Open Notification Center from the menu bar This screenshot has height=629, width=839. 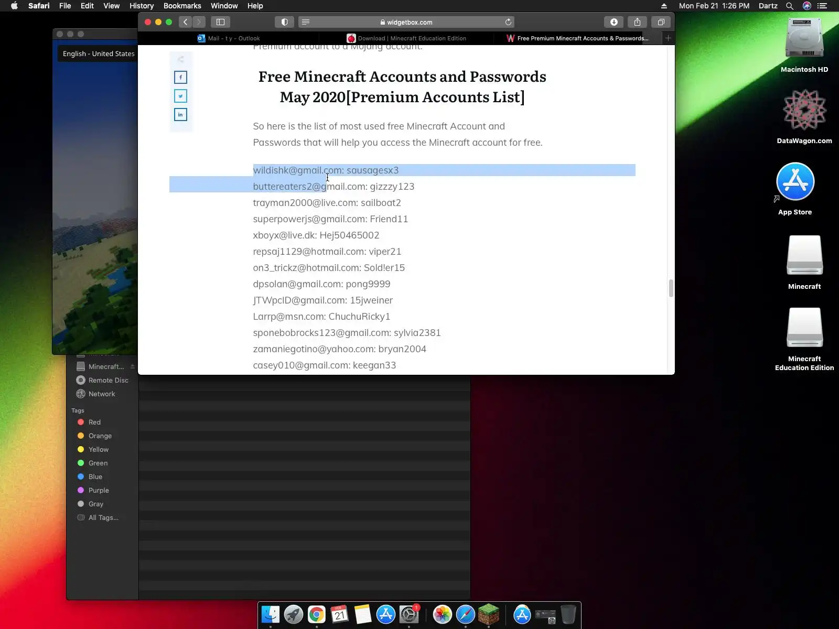(x=822, y=6)
